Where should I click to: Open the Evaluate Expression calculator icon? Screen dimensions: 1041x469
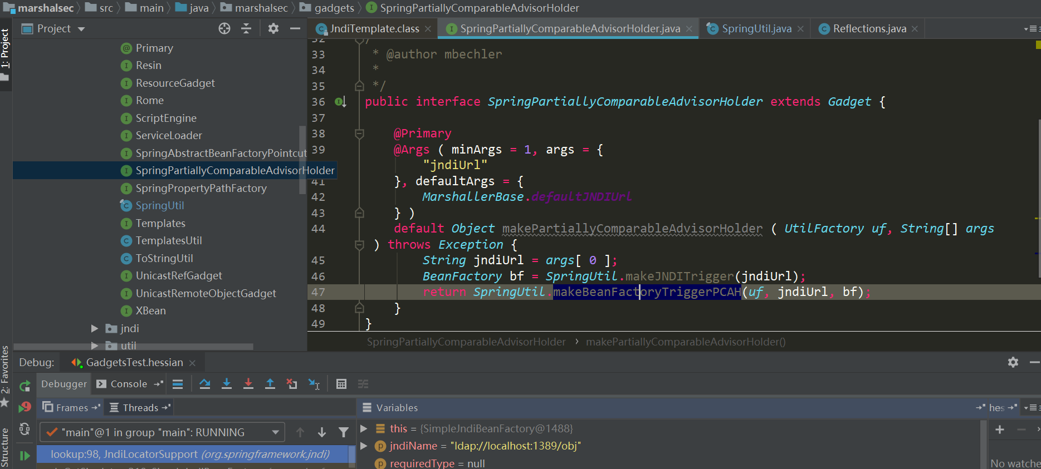(341, 384)
